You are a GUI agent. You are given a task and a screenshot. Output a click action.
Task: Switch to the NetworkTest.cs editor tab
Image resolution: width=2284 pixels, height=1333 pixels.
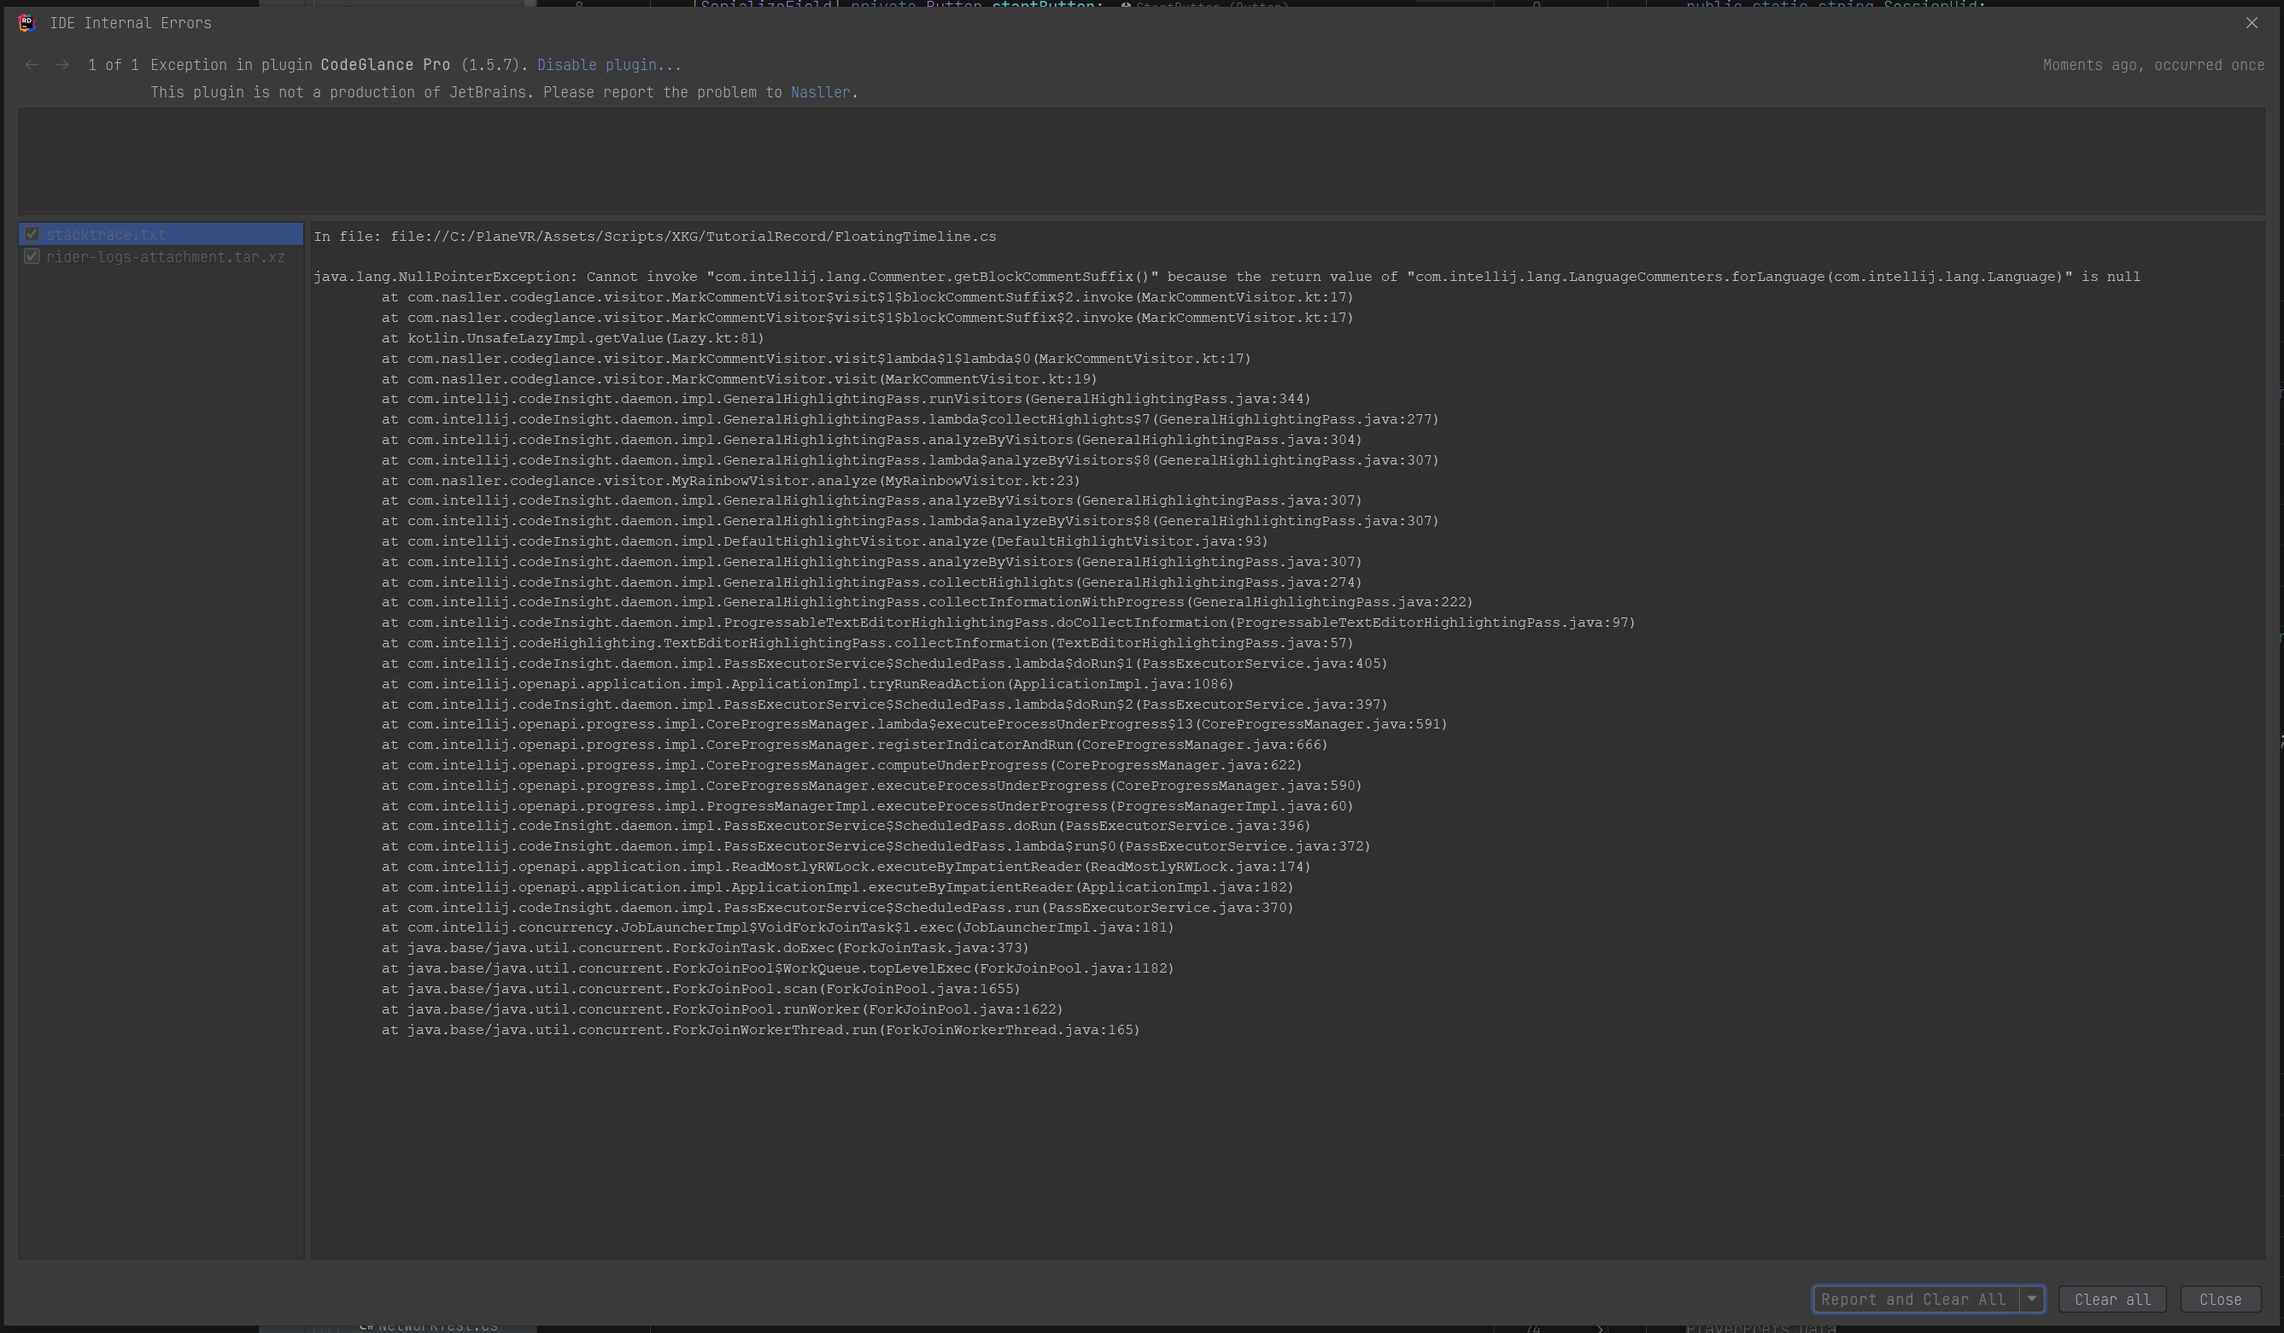pos(435,1327)
